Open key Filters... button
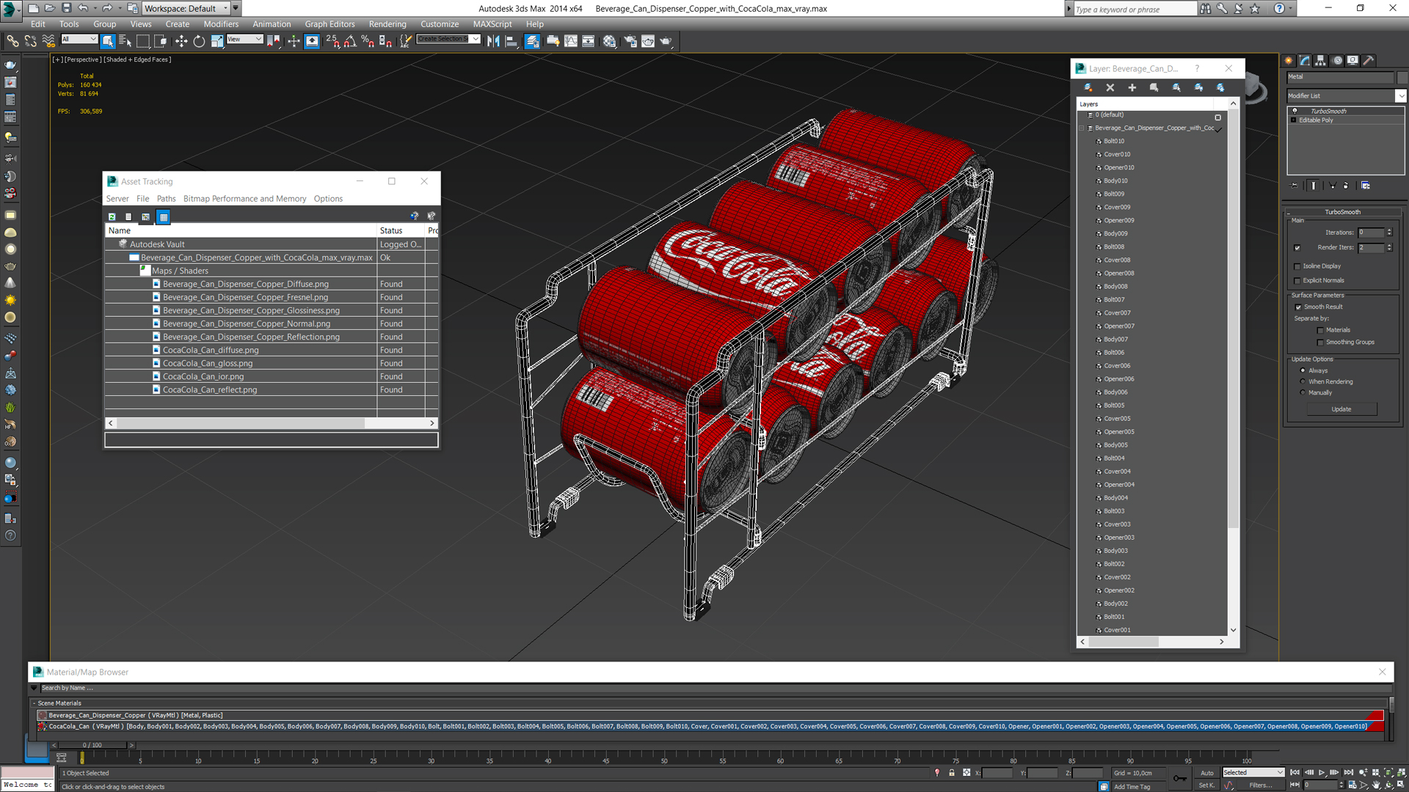The height and width of the screenshot is (792, 1409). tap(1261, 785)
